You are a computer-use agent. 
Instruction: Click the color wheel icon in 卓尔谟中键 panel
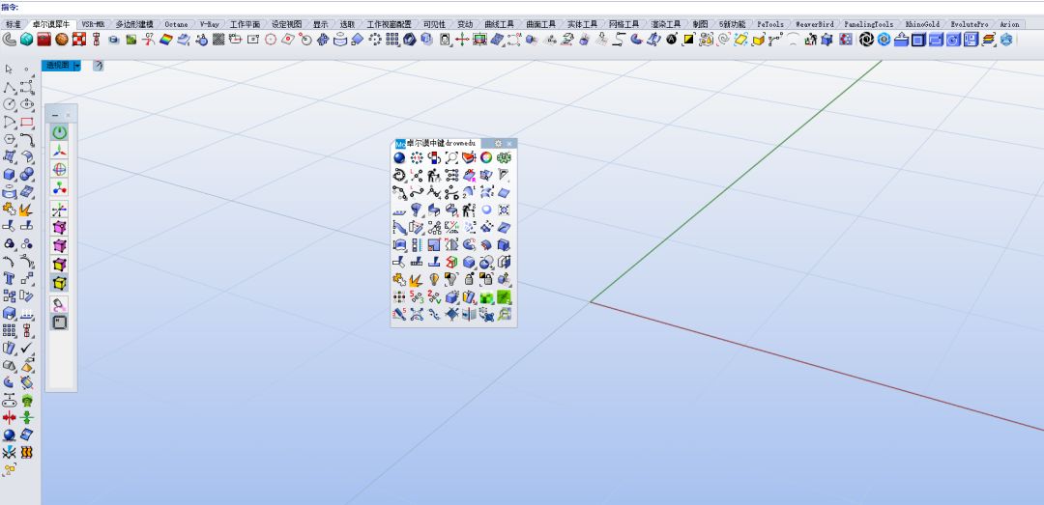tap(486, 157)
